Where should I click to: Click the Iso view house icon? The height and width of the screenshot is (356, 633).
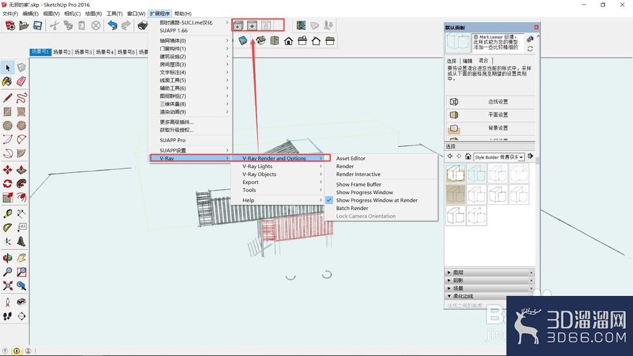pyautogui.click(x=261, y=40)
